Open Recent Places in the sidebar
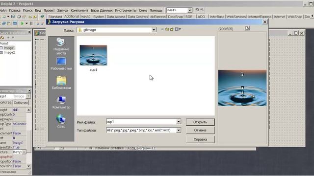Screen dimensions: 314x176 (61, 46)
